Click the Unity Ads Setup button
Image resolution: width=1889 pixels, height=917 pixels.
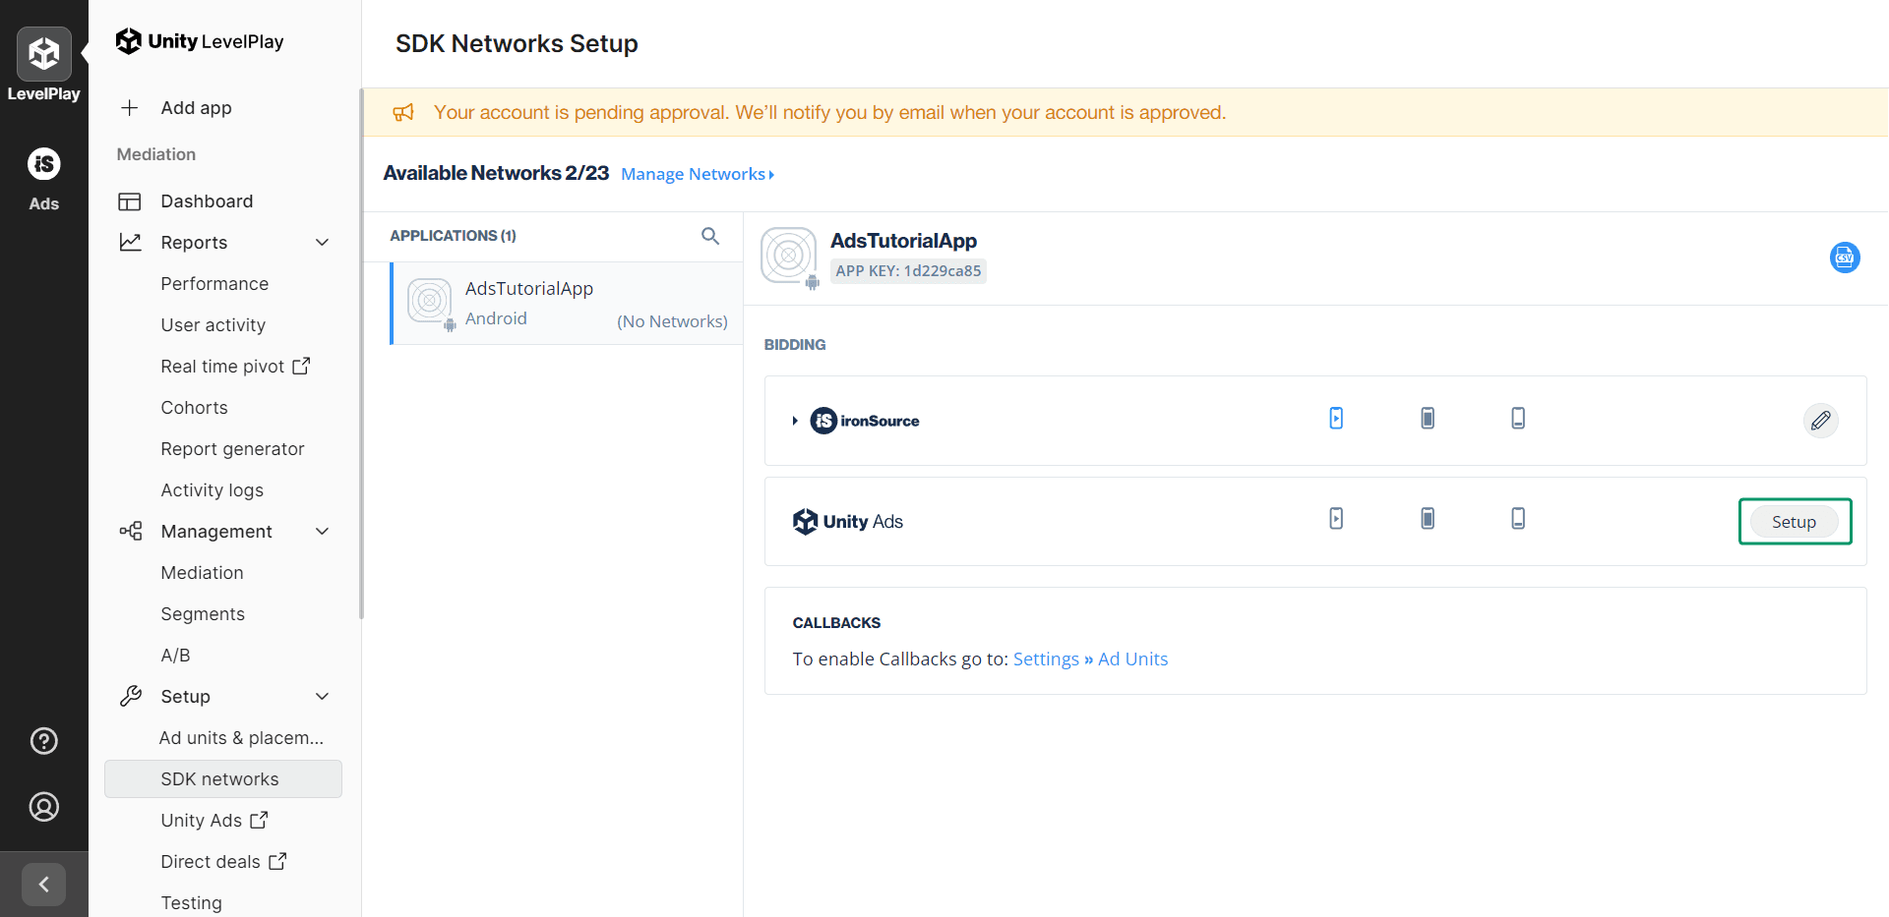1794,522
